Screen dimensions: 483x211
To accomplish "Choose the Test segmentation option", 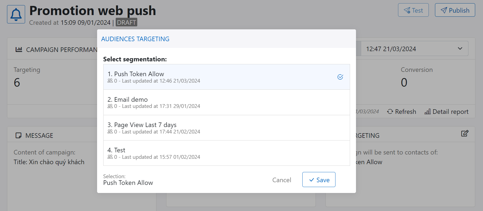I will coord(227,153).
